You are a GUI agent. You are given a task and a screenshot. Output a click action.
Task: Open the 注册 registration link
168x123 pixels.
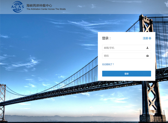145,38
